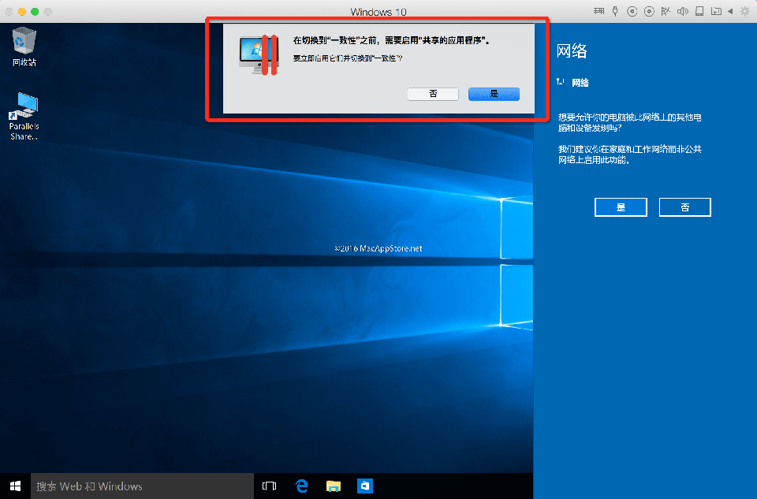Click 否 to decline network discovery

pyautogui.click(x=684, y=207)
